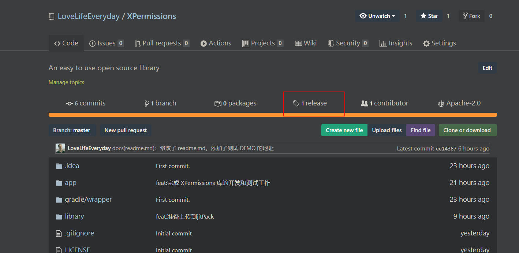The height and width of the screenshot is (253, 519).
Task: Click the Actions play icon
Action: click(x=204, y=44)
